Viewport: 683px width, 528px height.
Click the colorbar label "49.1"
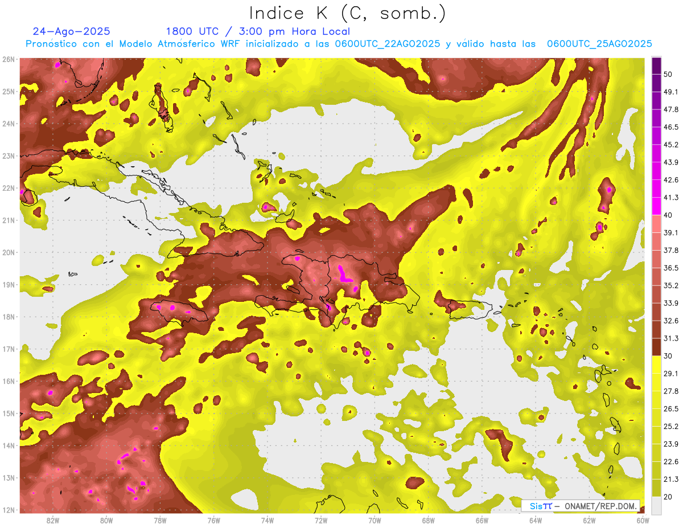670,92
